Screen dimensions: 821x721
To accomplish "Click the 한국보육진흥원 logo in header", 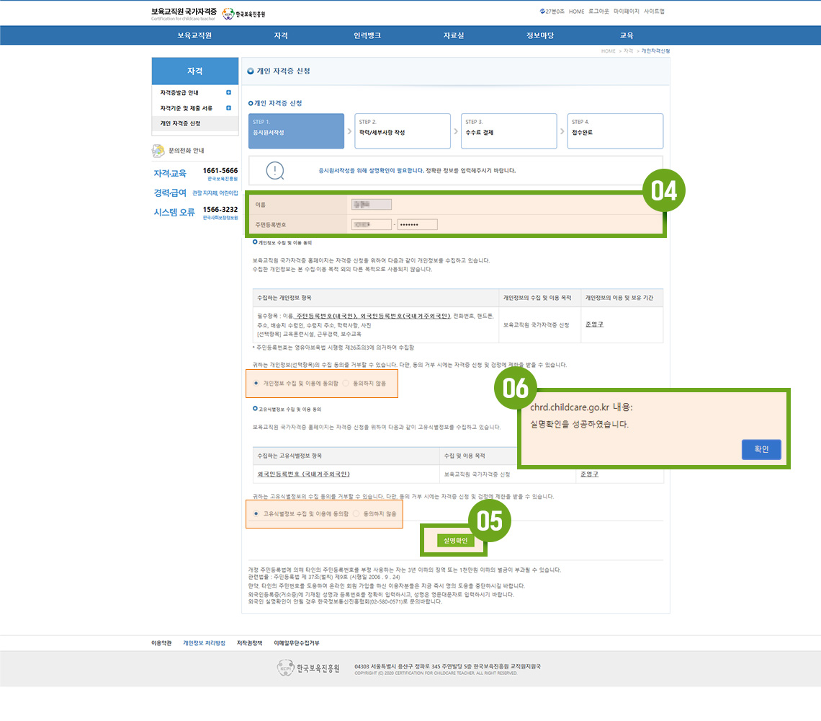I will [x=244, y=14].
